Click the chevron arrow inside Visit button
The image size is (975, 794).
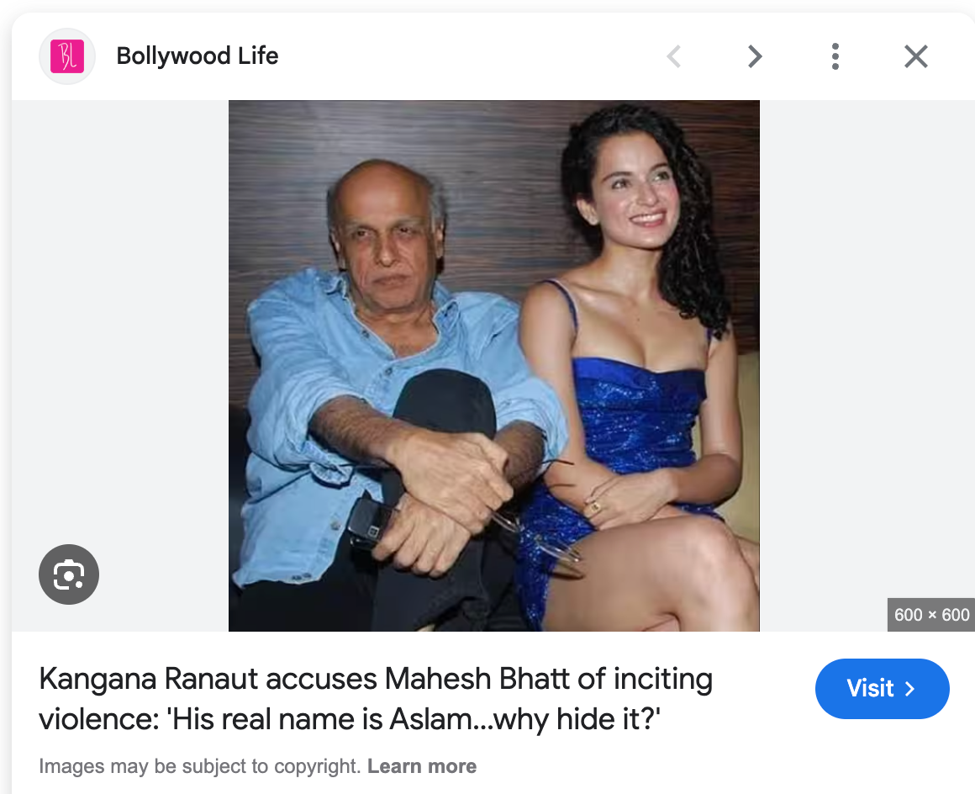pos(909,689)
